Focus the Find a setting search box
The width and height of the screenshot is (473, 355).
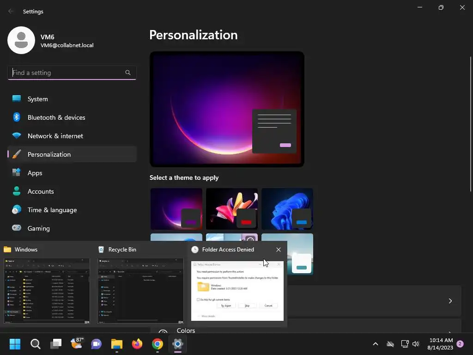tap(72, 73)
